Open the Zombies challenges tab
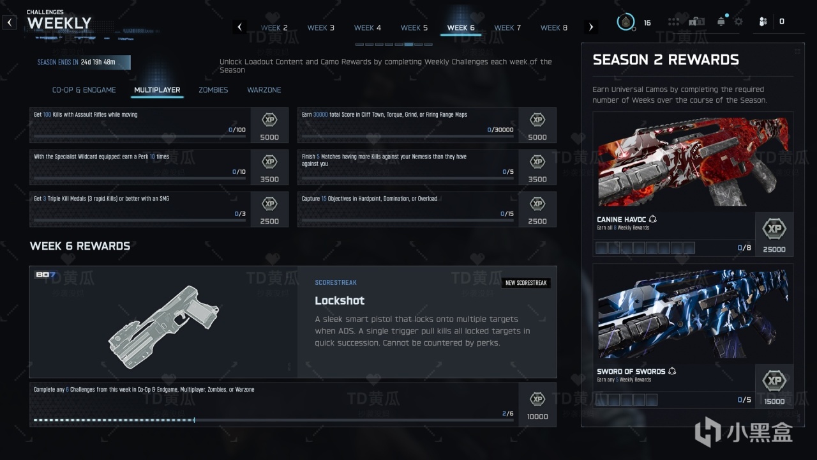This screenshot has width=817, height=460. pyautogui.click(x=213, y=90)
